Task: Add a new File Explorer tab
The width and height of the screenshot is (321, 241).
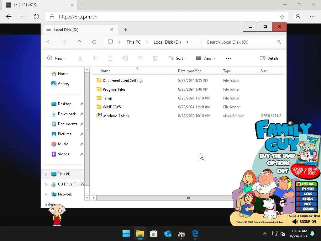Action: pos(125,30)
